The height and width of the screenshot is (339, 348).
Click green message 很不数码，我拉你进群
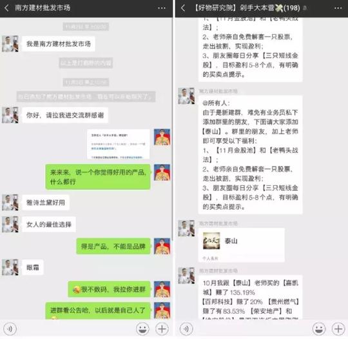click(x=109, y=289)
